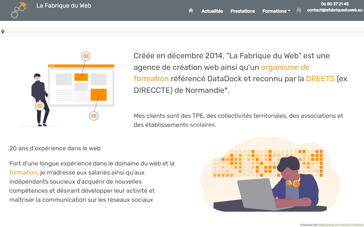This screenshot has width=364, height=227.
Task: Click the contact card icon in the navbar
Action: [299, 10]
